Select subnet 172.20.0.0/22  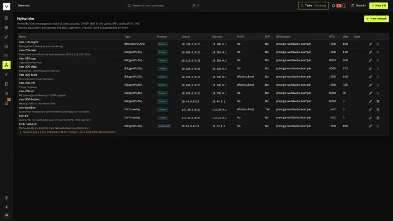(190, 110)
